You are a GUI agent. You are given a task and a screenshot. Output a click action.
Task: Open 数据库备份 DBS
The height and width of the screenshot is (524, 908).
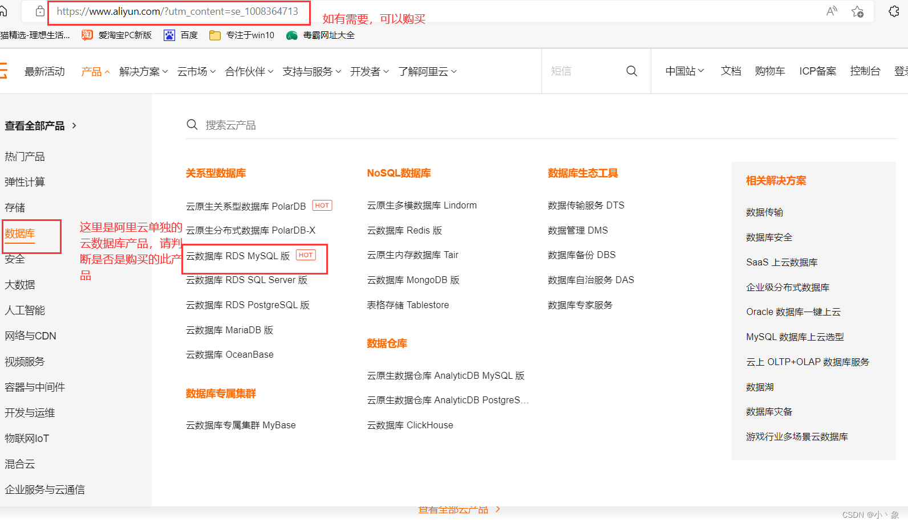[x=582, y=255]
